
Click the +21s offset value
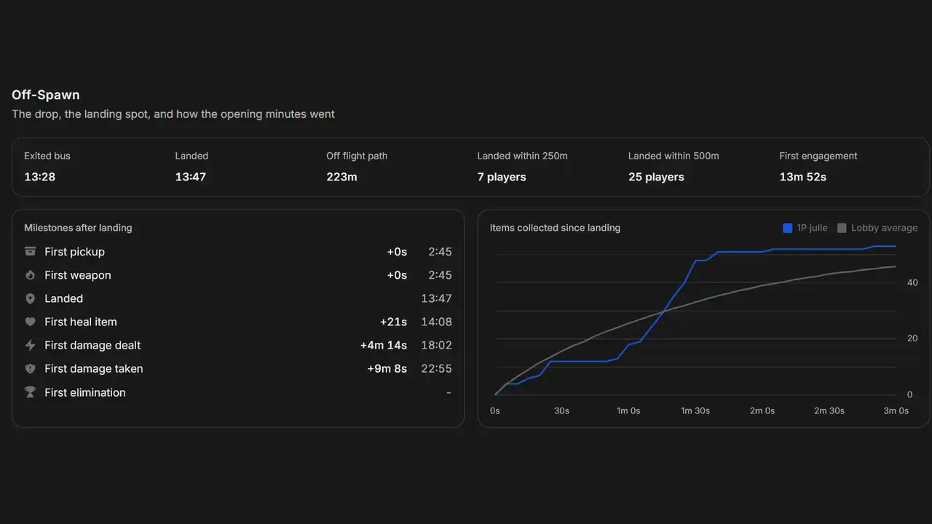pos(393,322)
